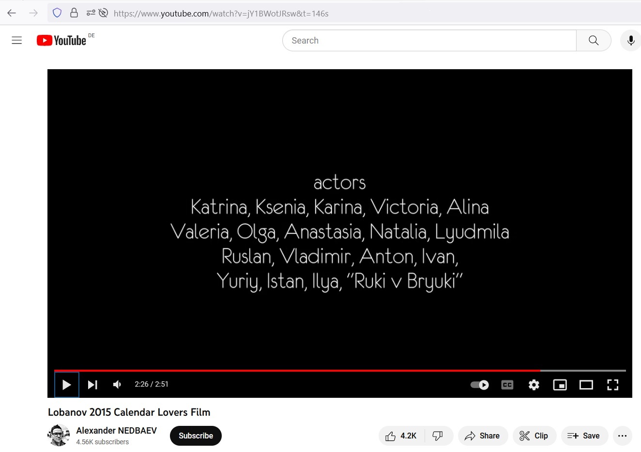Open the Alexander NEDBAEV channel name link

pos(117,430)
